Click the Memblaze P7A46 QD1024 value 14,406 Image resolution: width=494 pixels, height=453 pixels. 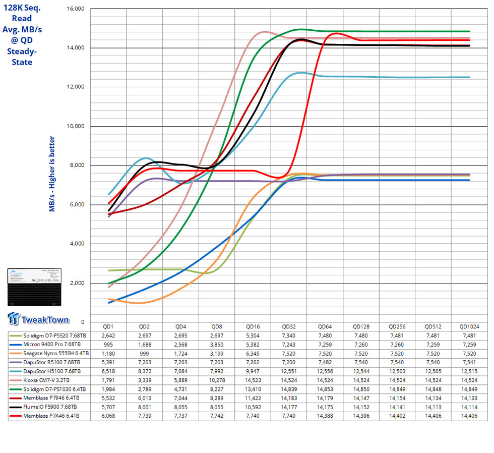(469, 416)
